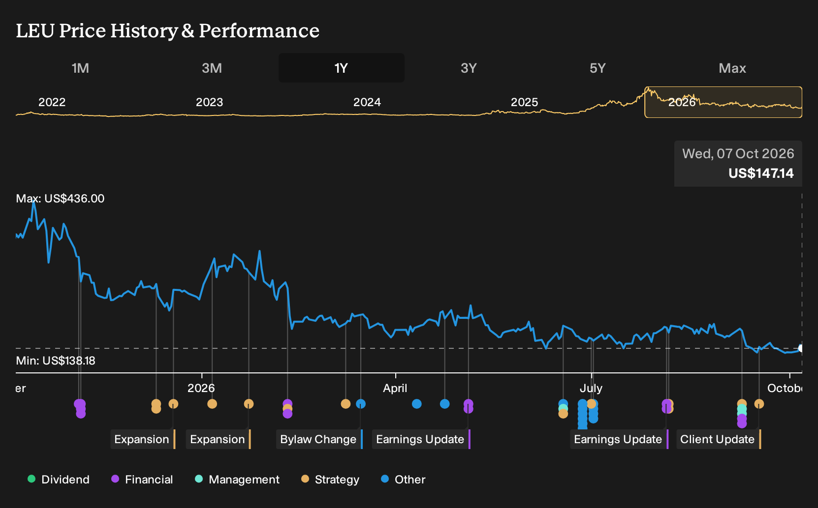Switch chart range to 1M
The image size is (818, 508).
[80, 68]
